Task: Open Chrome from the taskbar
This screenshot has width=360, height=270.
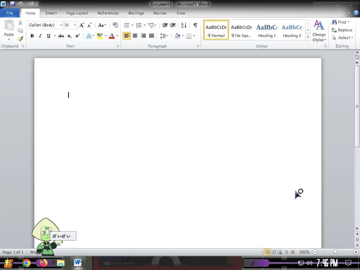Action: pyautogui.click(x=26, y=263)
